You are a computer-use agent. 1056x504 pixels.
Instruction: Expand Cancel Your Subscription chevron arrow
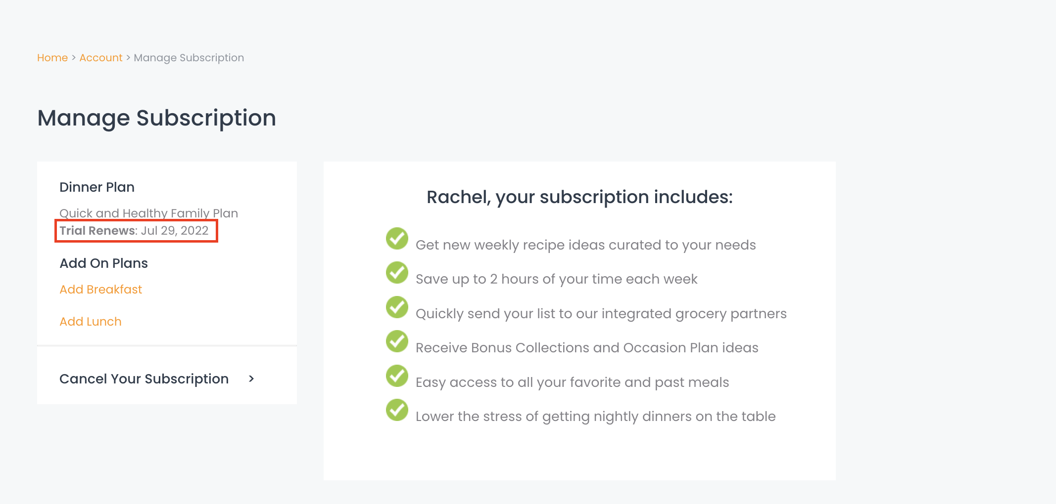251,379
